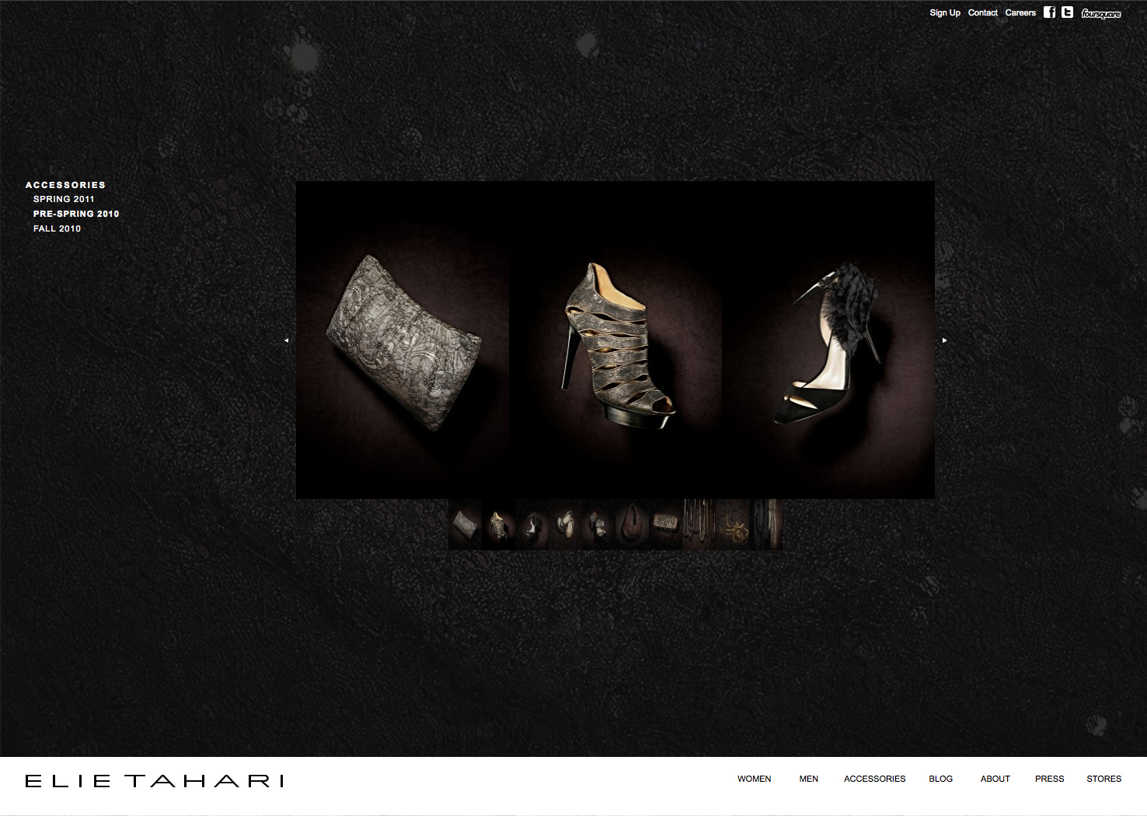
Task: Open the Women menu item
Action: [755, 779]
